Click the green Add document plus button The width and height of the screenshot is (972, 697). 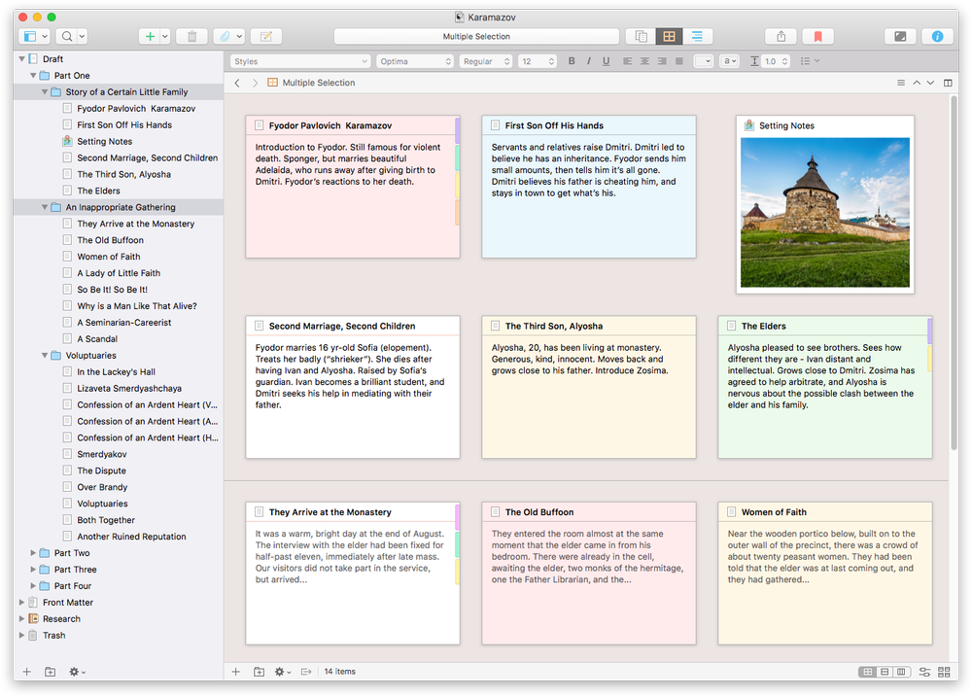[150, 37]
